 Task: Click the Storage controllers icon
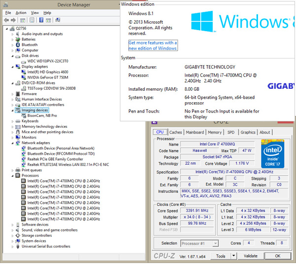click(18, 235)
